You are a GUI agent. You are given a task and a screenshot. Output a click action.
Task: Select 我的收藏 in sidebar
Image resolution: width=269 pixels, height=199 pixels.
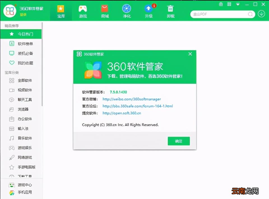click(21, 63)
